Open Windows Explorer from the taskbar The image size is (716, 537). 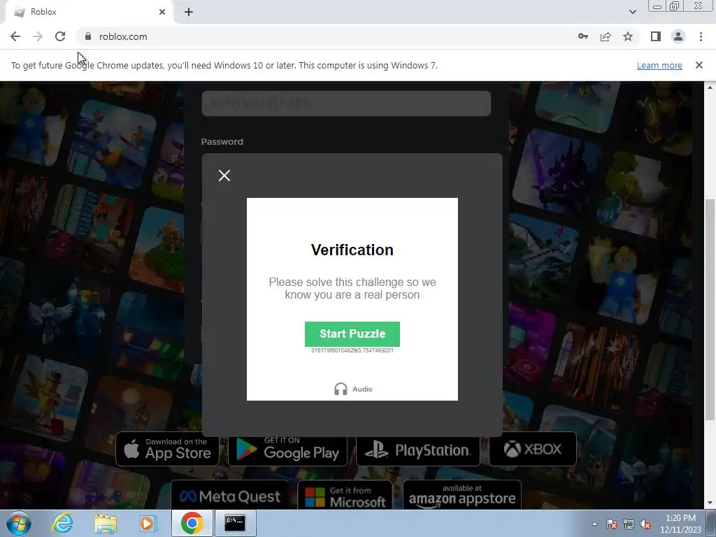point(106,523)
